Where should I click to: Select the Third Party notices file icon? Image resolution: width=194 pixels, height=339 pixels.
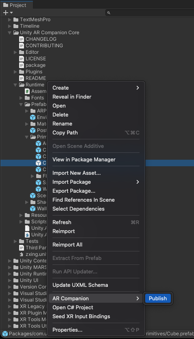tap(22, 248)
